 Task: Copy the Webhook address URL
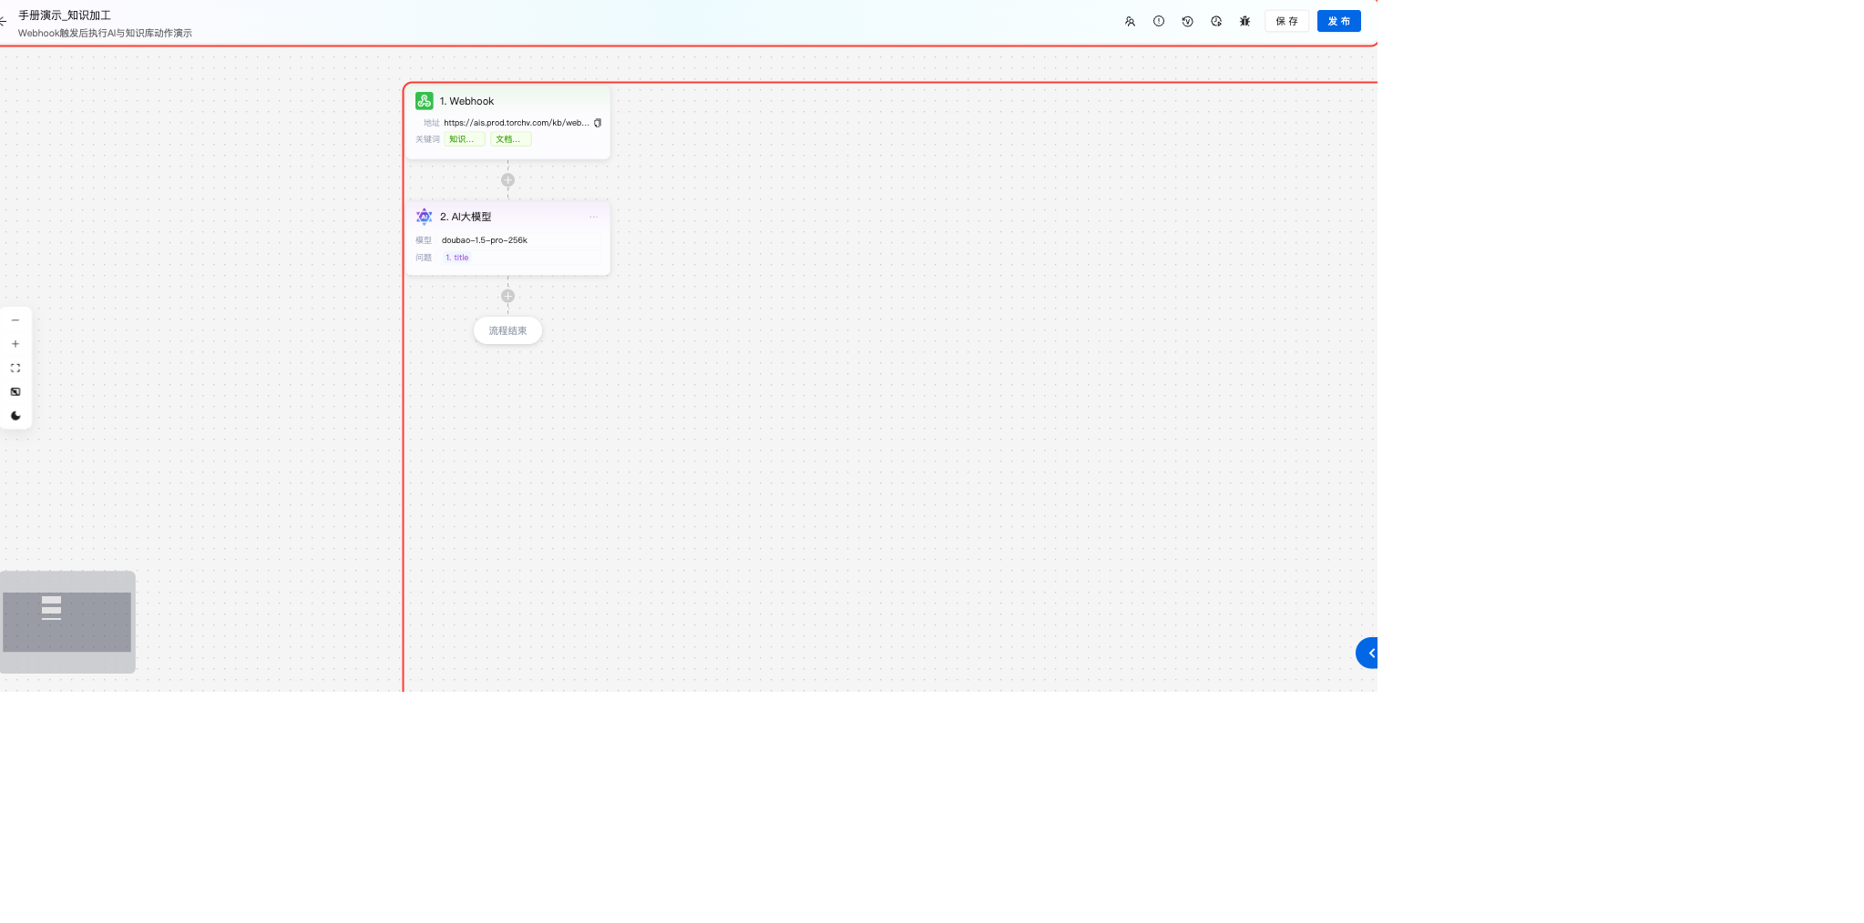tap(598, 123)
